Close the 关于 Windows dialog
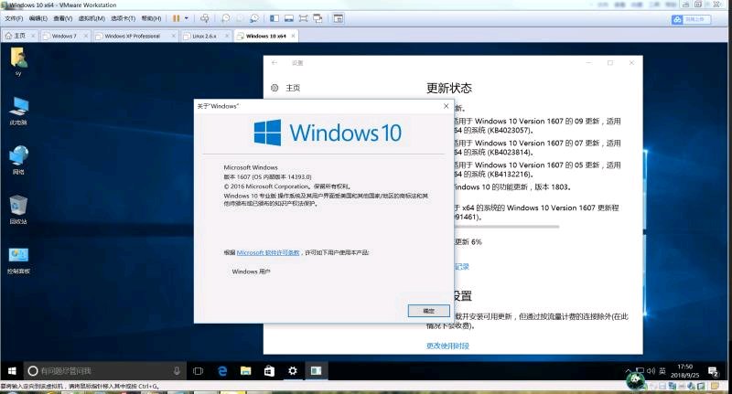 pyautogui.click(x=446, y=106)
